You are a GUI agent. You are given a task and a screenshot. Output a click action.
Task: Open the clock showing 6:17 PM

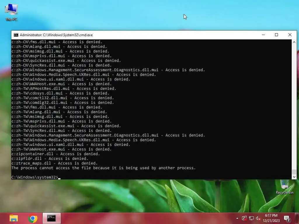pos(271,218)
